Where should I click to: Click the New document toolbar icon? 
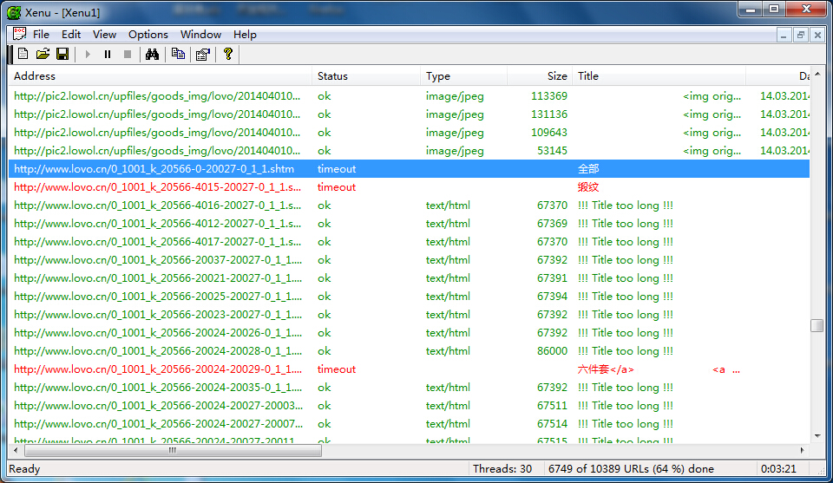point(23,54)
